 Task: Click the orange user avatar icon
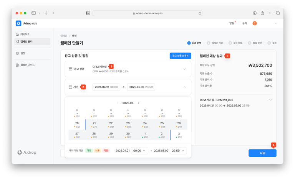click(255, 23)
